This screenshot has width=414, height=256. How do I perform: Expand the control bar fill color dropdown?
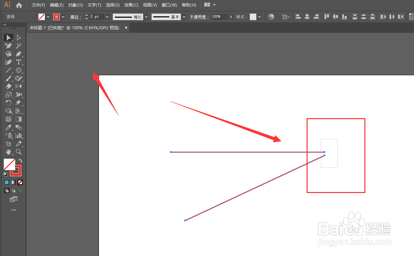click(48, 17)
